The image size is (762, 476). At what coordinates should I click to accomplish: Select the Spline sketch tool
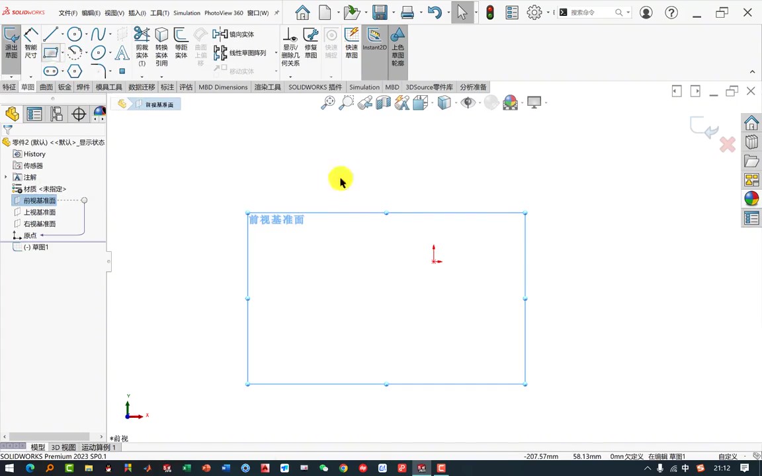[x=98, y=34]
